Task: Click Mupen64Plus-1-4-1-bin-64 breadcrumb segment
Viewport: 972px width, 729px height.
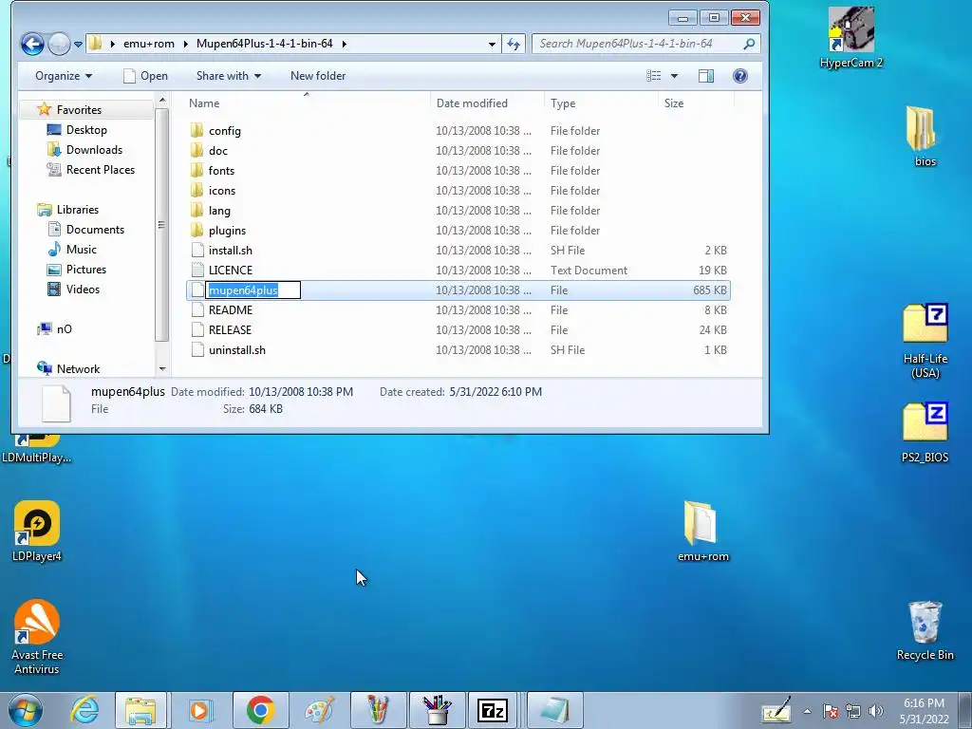Action: tap(265, 44)
